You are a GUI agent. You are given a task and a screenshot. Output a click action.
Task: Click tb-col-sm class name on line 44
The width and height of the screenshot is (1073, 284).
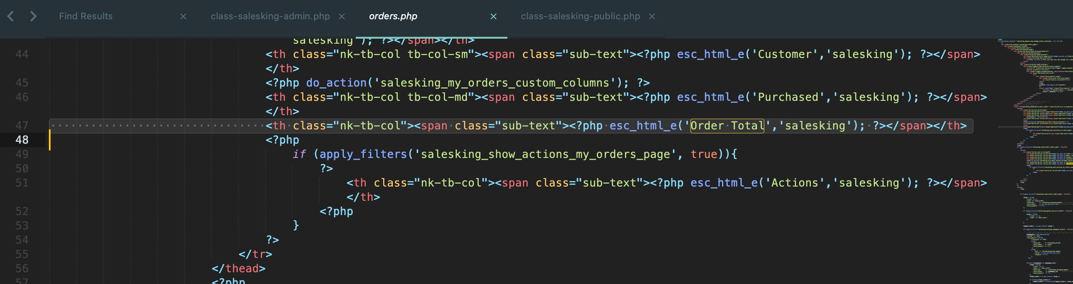pos(437,54)
